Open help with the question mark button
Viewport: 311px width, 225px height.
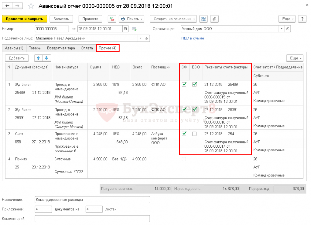(302, 19)
